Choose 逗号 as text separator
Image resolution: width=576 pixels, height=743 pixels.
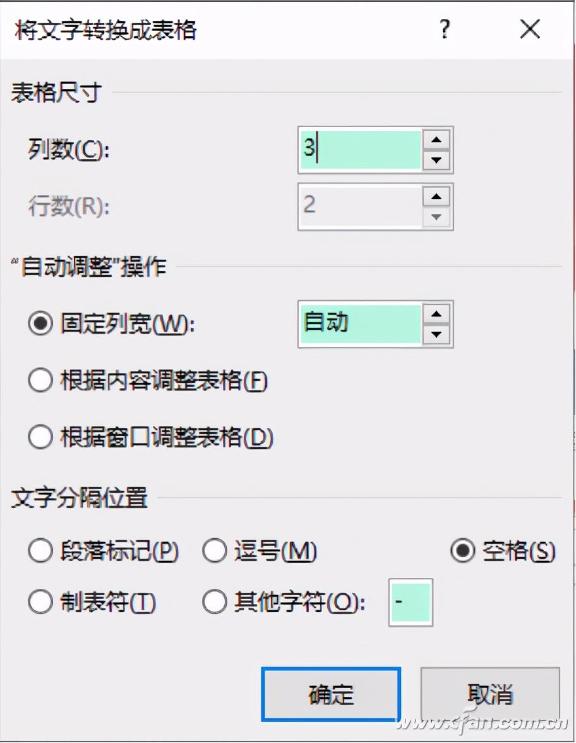coord(215,552)
